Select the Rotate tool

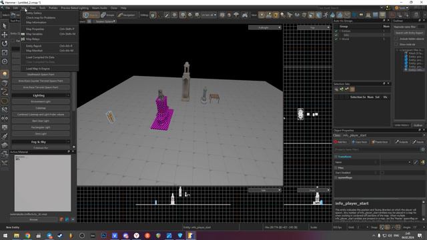[5, 43]
